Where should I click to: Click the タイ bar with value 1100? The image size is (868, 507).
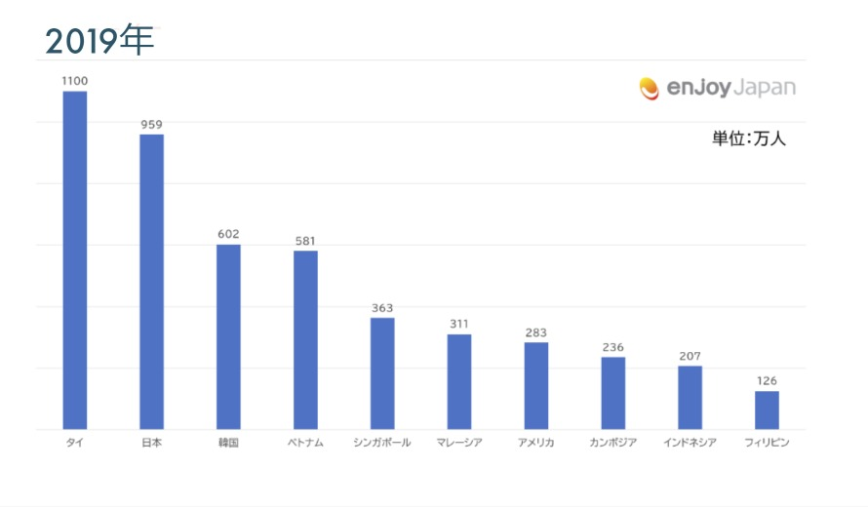tap(75, 260)
